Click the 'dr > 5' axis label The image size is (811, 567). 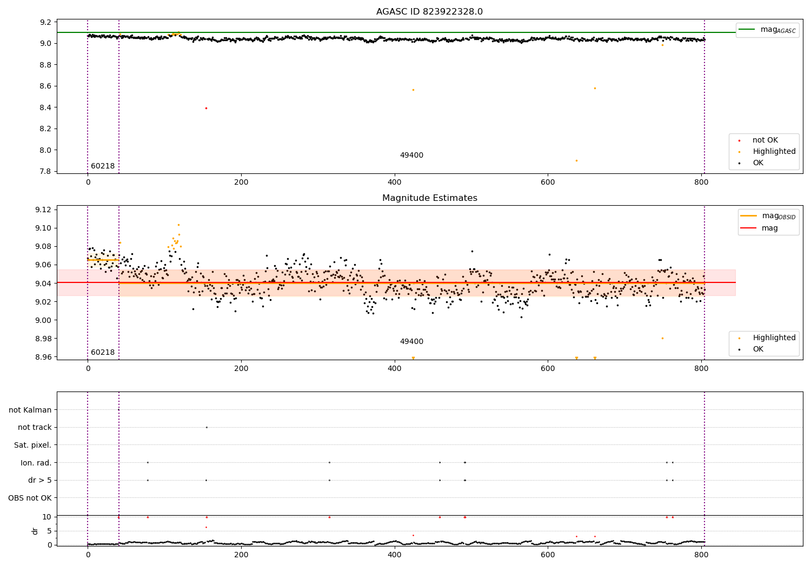pyautogui.click(x=40, y=480)
